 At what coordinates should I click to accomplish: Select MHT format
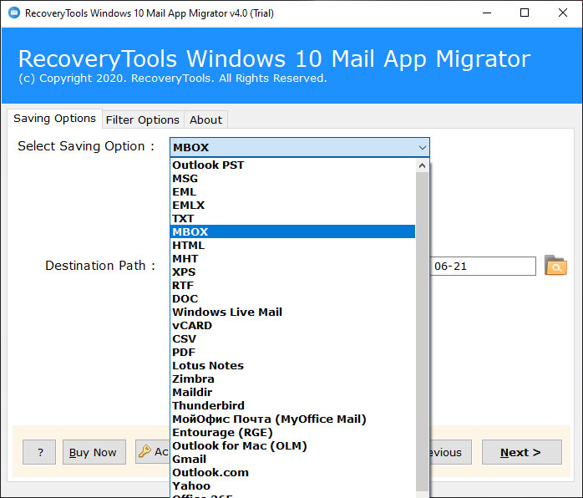click(292, 258)
